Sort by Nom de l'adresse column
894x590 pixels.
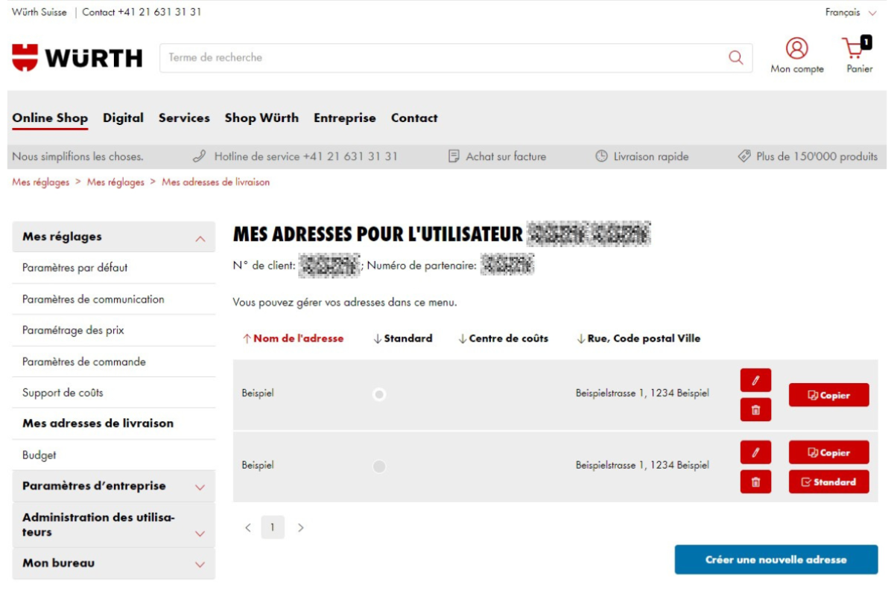[x=293, y=339]
